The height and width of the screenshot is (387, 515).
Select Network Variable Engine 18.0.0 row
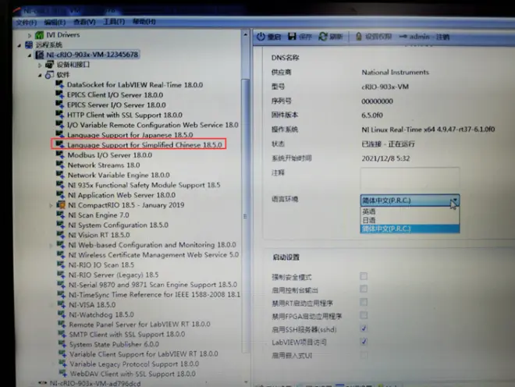coord(119,175)
